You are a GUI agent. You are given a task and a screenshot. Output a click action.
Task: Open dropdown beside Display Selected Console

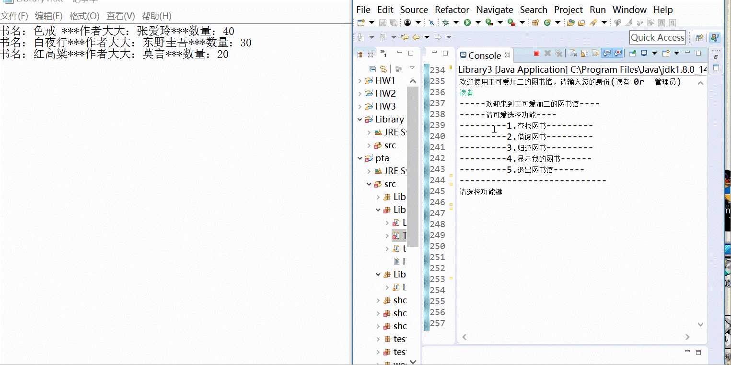click(x=654, y=53)
